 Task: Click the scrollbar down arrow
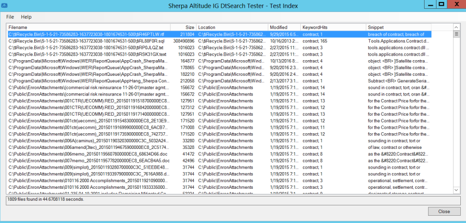457,191
